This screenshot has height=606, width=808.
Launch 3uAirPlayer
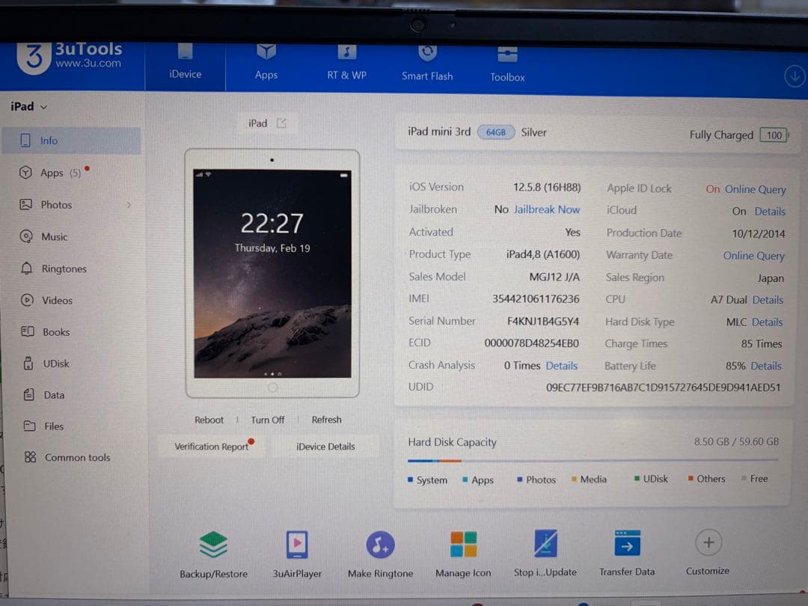click(297, 554)
